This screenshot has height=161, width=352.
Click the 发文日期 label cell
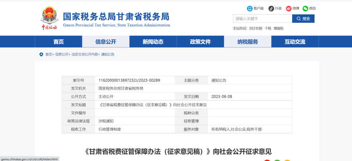[x=191, y=97]
